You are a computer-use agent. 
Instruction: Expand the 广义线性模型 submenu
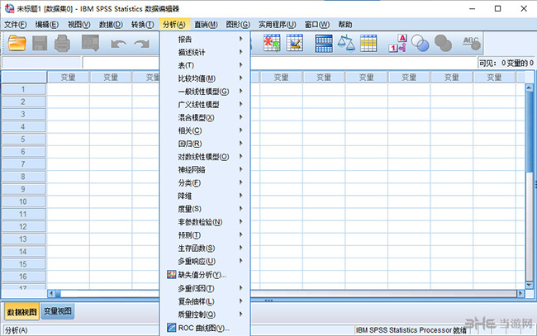205,104
